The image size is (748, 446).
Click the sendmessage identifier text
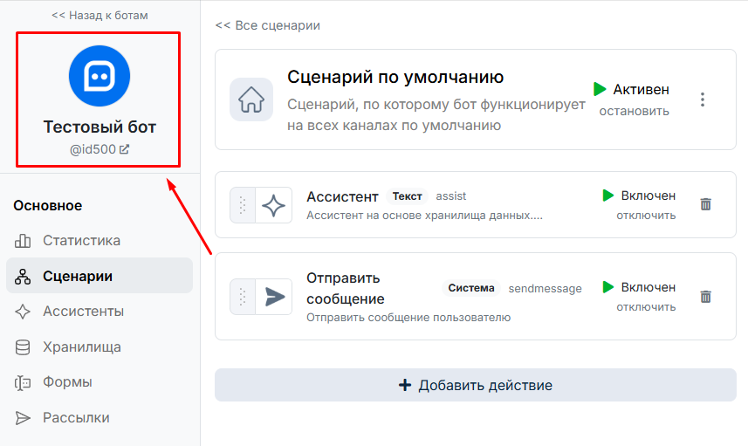click(545, 289)
